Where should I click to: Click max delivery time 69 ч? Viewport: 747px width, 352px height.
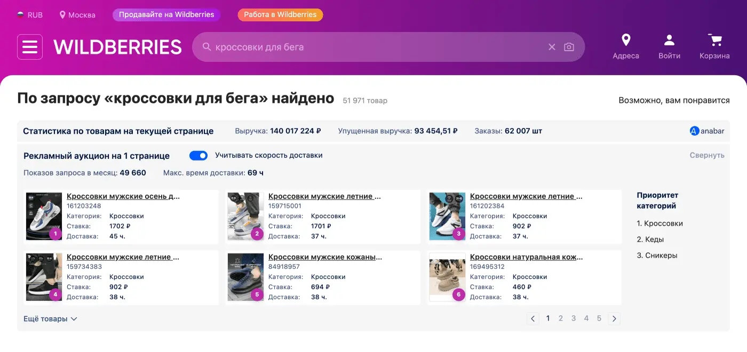256,173
